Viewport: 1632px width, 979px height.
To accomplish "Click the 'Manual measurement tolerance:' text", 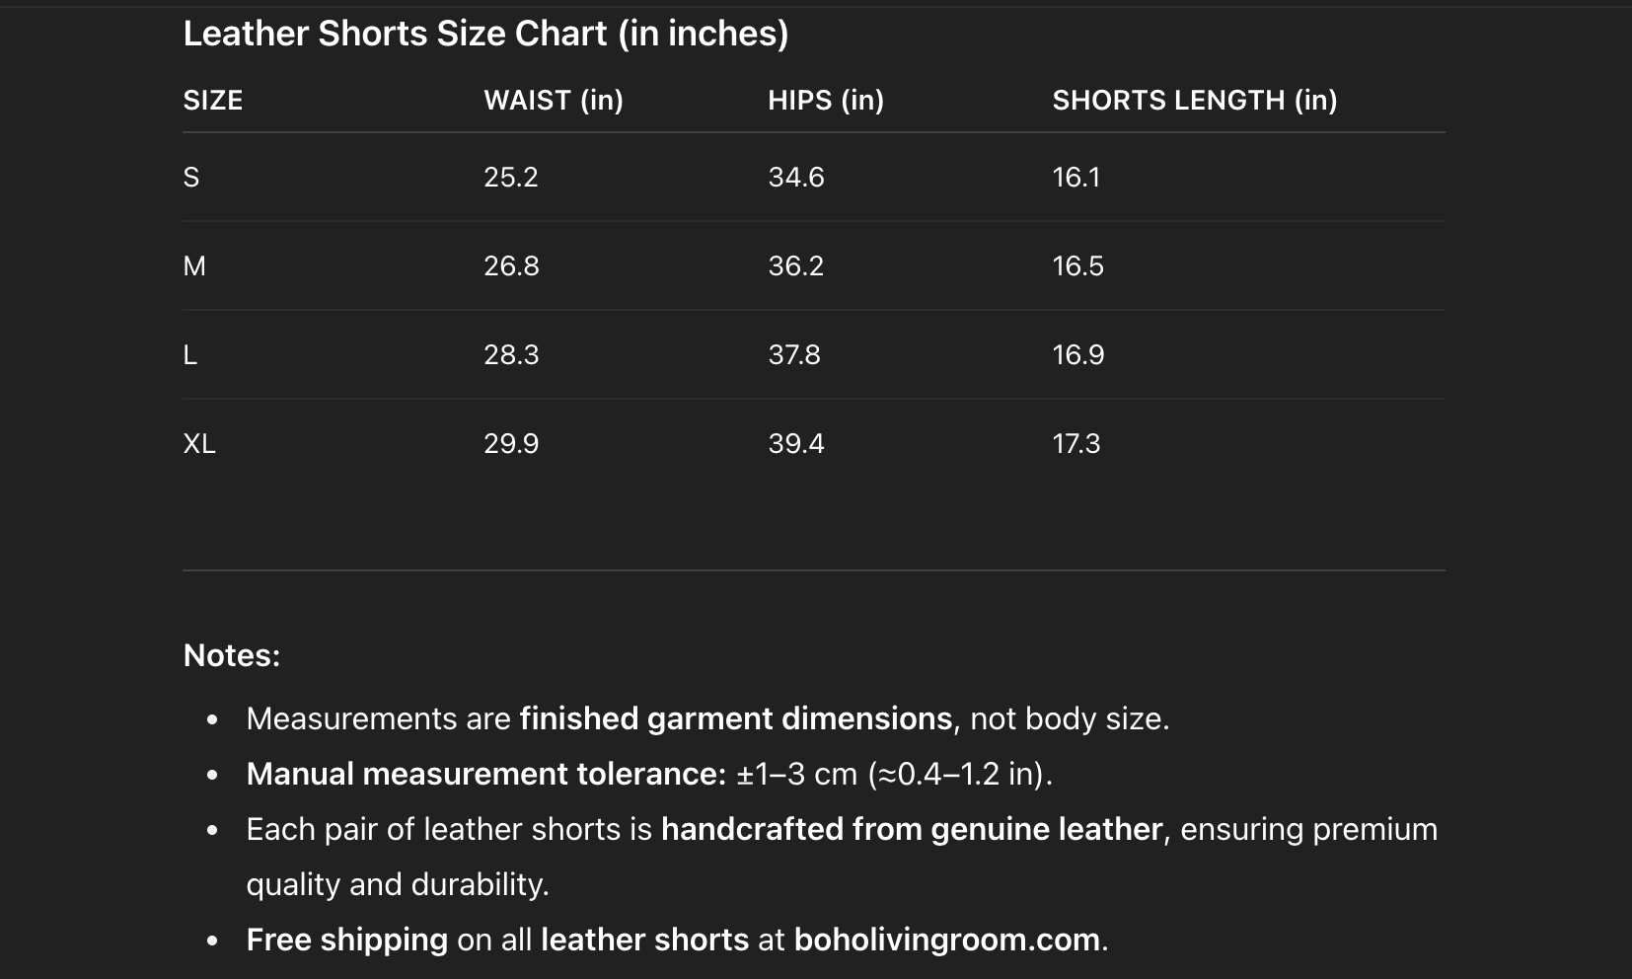I will (486, 774).
